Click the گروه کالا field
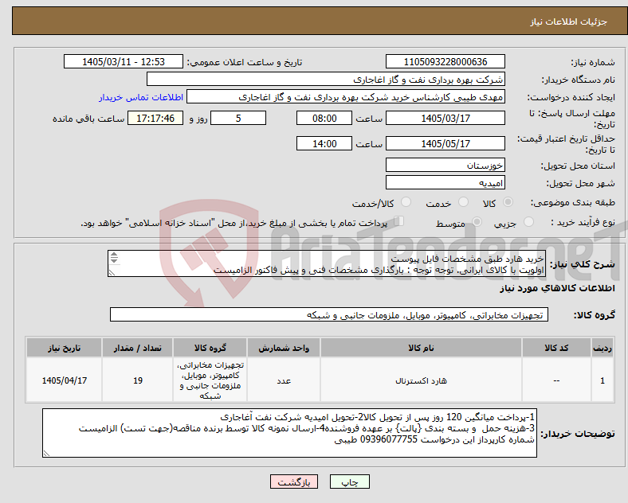Image resolution: width=628 pixels, height=503 pixels. 329,314
